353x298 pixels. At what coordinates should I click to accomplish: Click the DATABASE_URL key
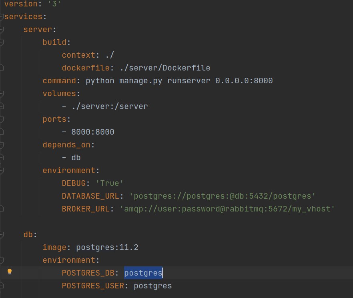pos(90,196)
